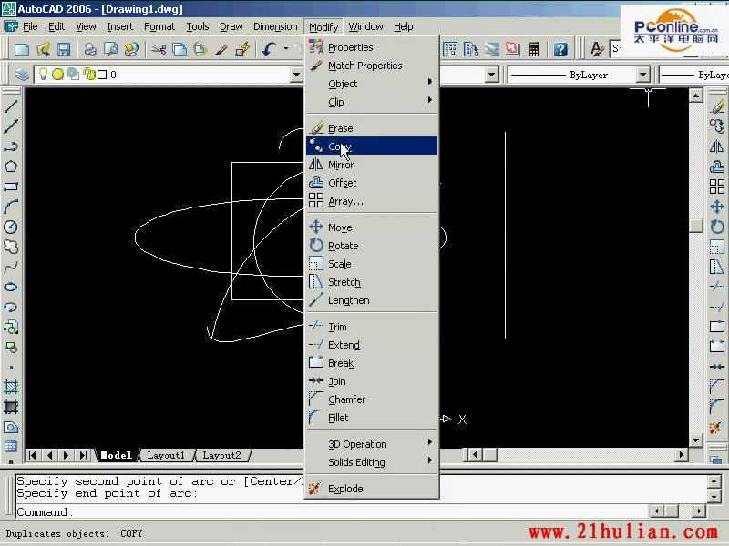
Task: Choose Array... from the Modify menu
Action: point(372,201)
